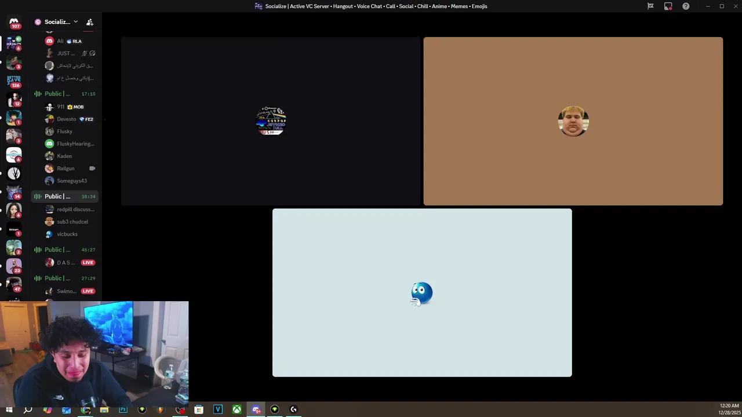Open Xbox app from the taskbar
This screenshot has height=417, width=742.
click(237, 409)
